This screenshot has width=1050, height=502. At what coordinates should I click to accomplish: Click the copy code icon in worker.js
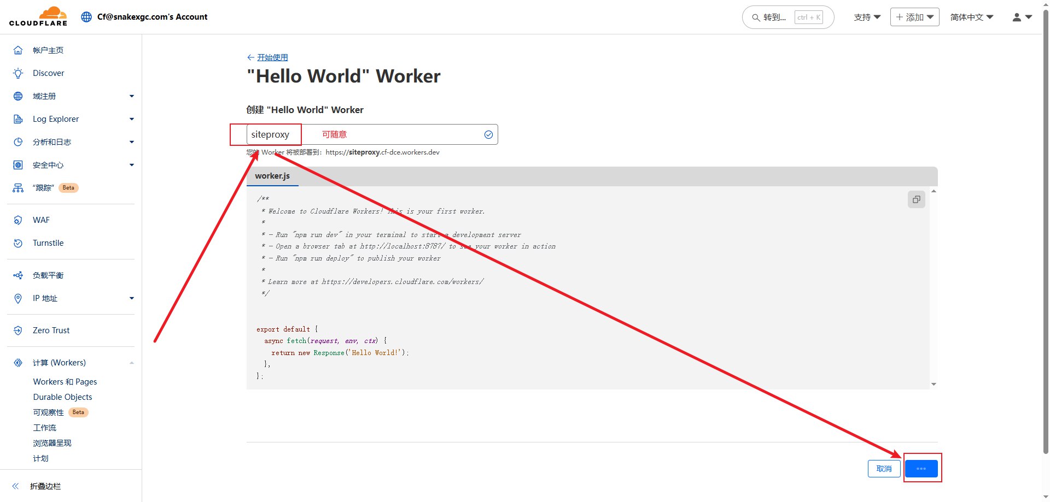[x=917, y=199]
